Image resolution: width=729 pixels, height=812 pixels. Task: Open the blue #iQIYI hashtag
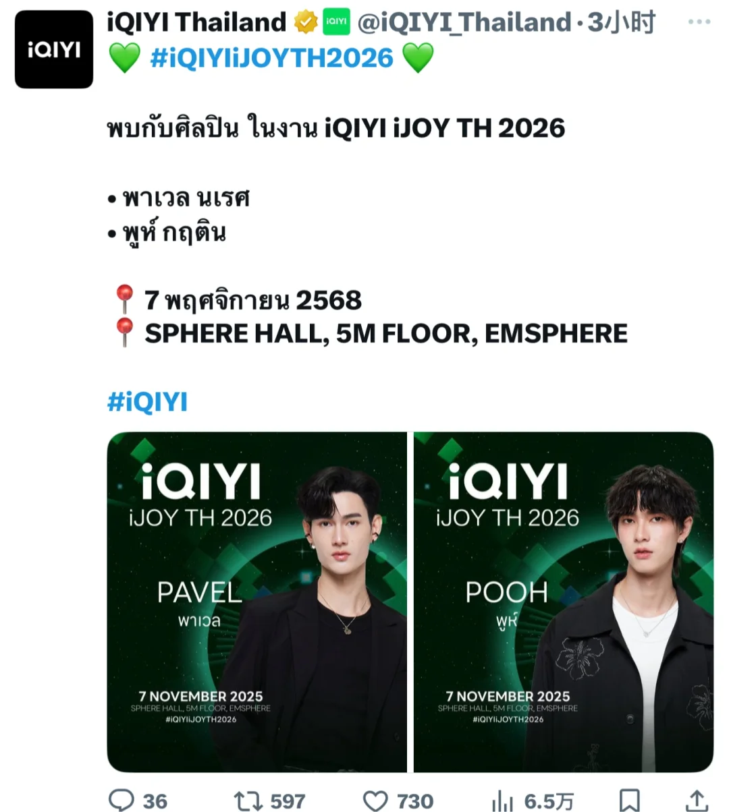click(x=147, y=401)
